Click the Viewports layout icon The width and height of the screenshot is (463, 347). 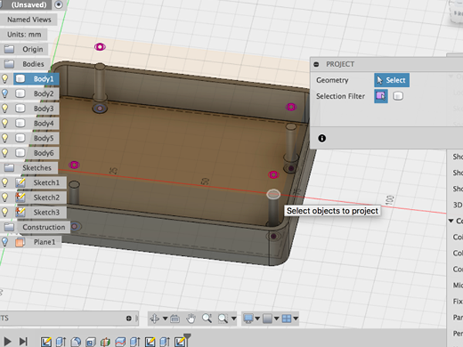point(286,318)
